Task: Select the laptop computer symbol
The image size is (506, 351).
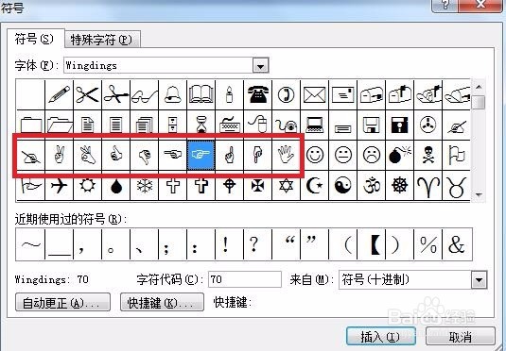Action: [315, 125]
